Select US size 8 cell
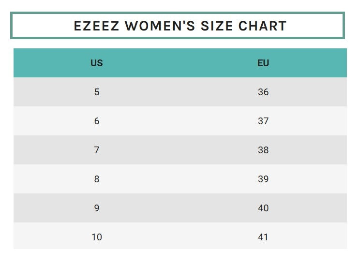Image resolution: width=359 pixels, height=265 pixels. (x=97, y=179)
